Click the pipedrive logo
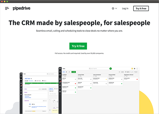 click(21, 8)
